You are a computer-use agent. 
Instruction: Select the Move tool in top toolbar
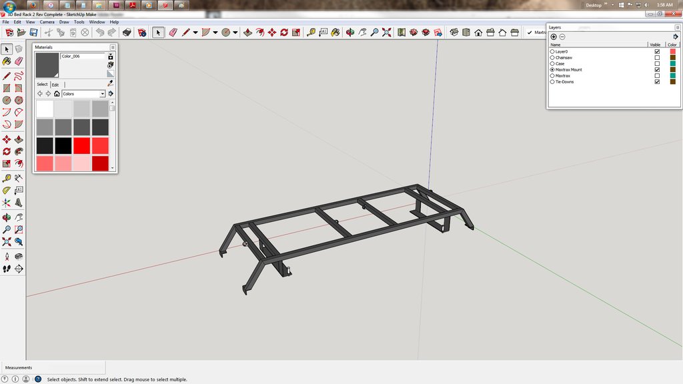tap(272, 32)
